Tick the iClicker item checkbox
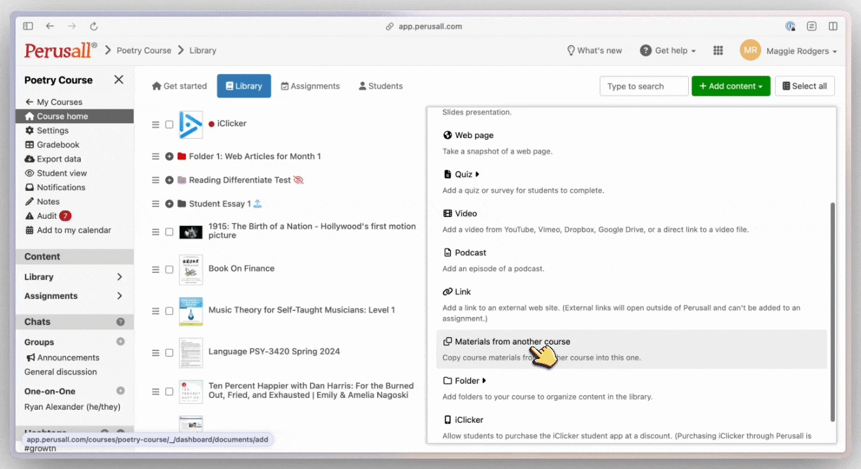 coord(170,124)
